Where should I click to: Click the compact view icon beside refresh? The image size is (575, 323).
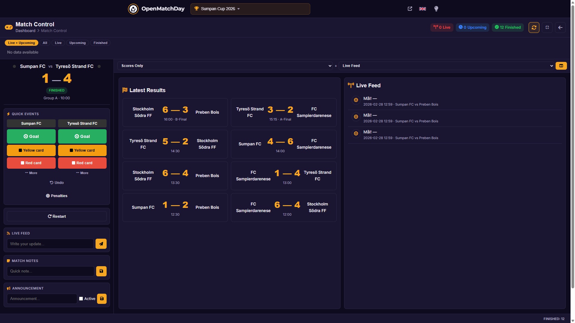coord(547,27)
